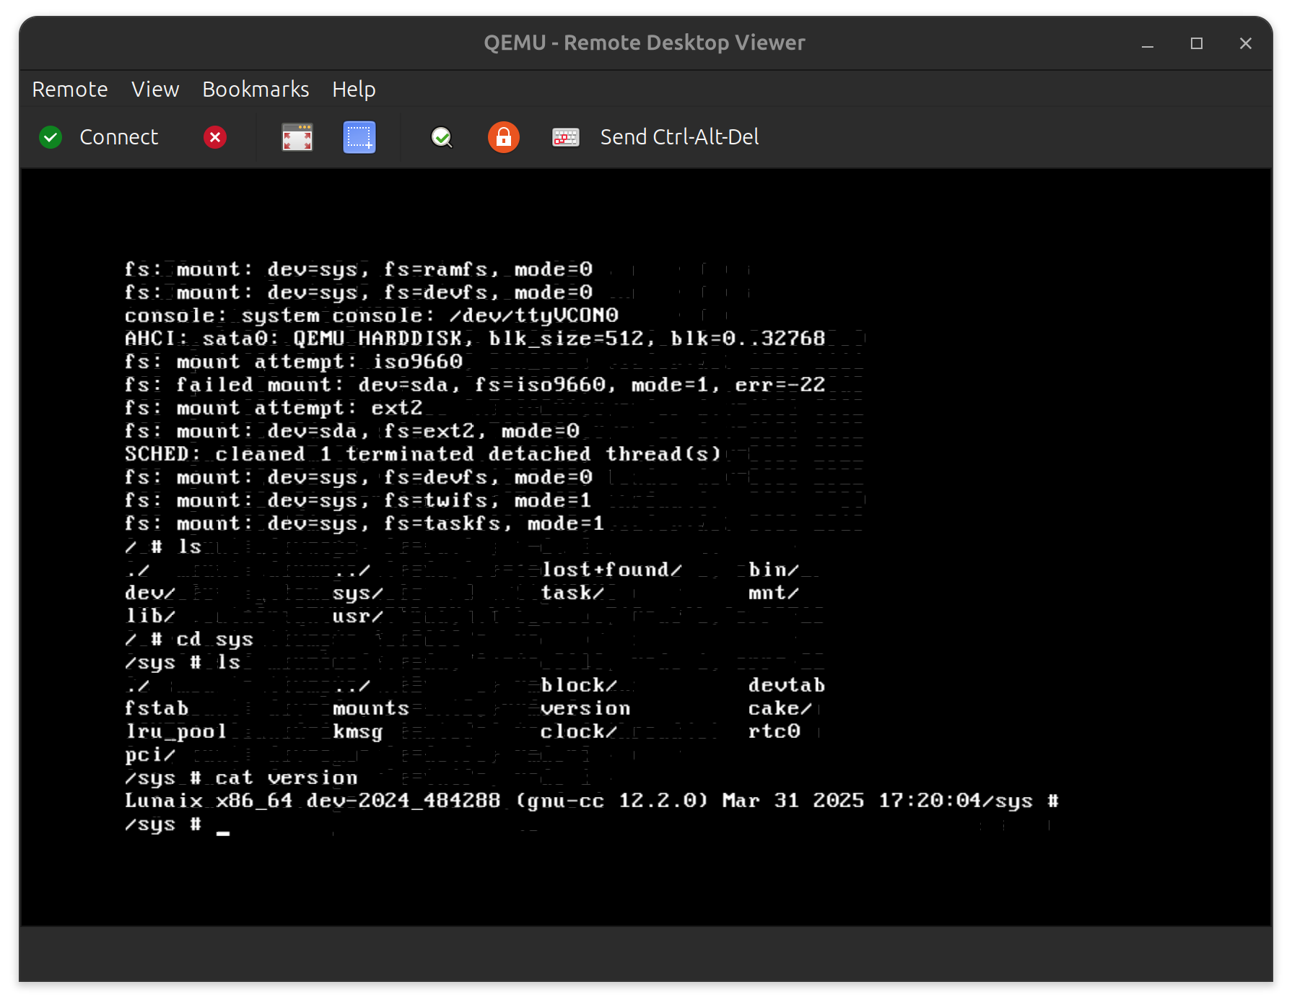Toggle scaling with the blue selection icon
1292x1005 pixels.
pyautogui.click(x=359, y=137)
